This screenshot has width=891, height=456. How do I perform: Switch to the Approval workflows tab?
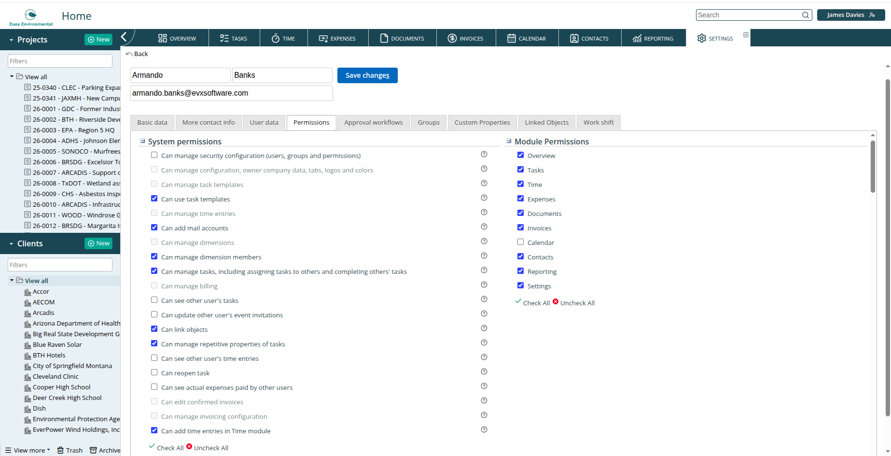[374, 123]
